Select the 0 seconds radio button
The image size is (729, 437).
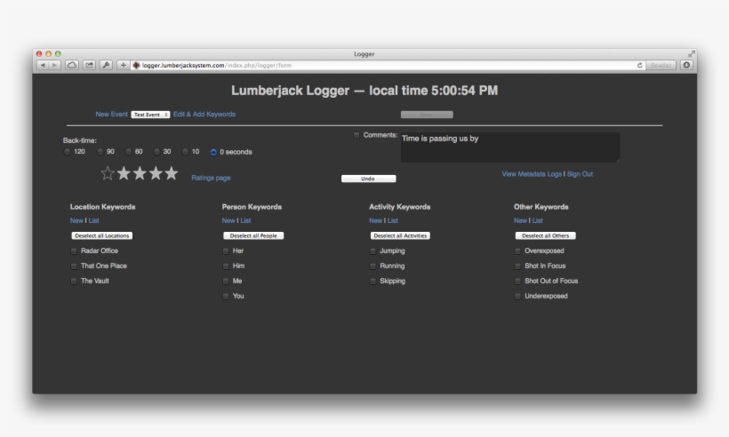tap(213, 152)
